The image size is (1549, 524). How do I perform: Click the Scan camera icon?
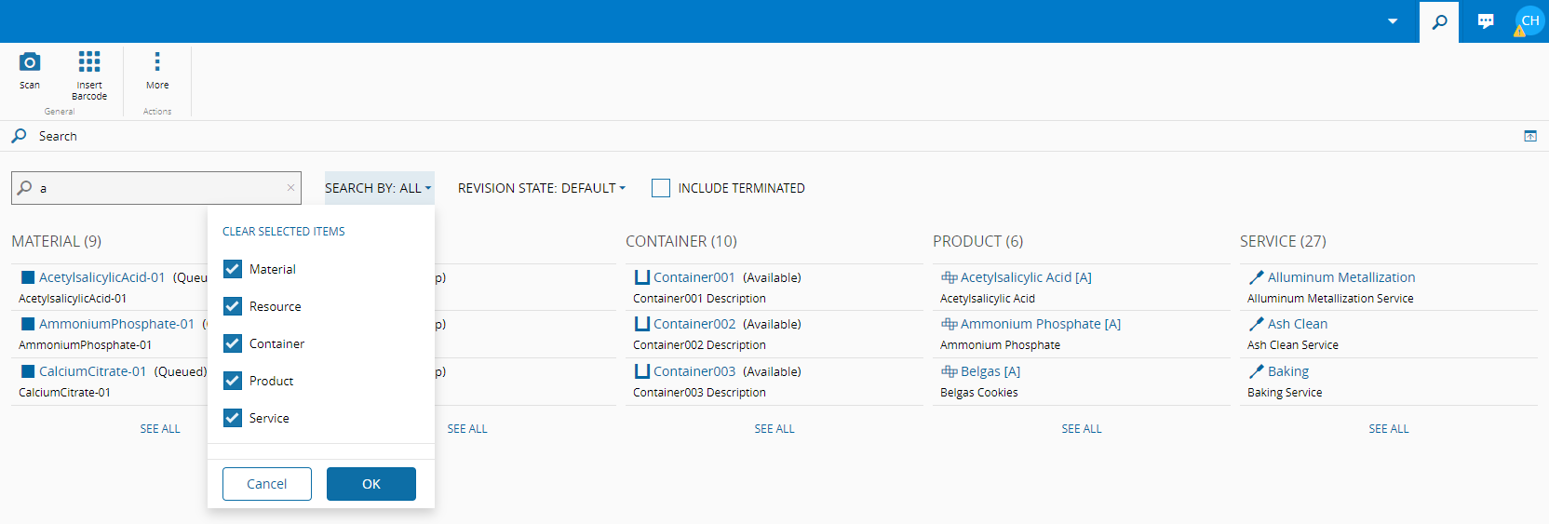(x=30, y=62)
